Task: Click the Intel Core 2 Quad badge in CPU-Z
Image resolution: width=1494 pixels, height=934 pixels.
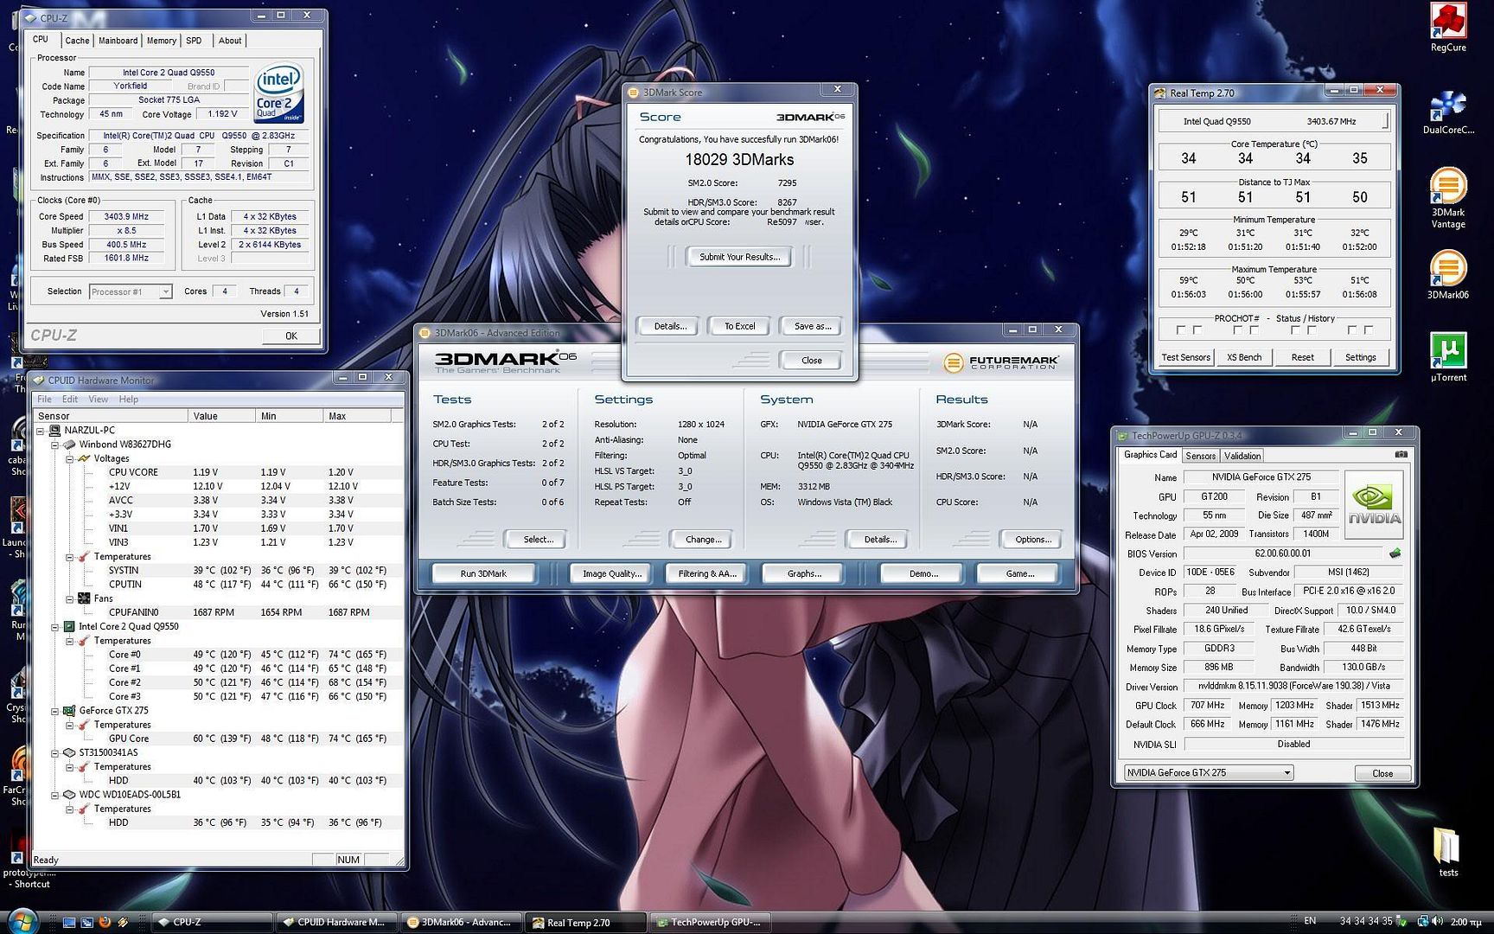Action: 278,93
